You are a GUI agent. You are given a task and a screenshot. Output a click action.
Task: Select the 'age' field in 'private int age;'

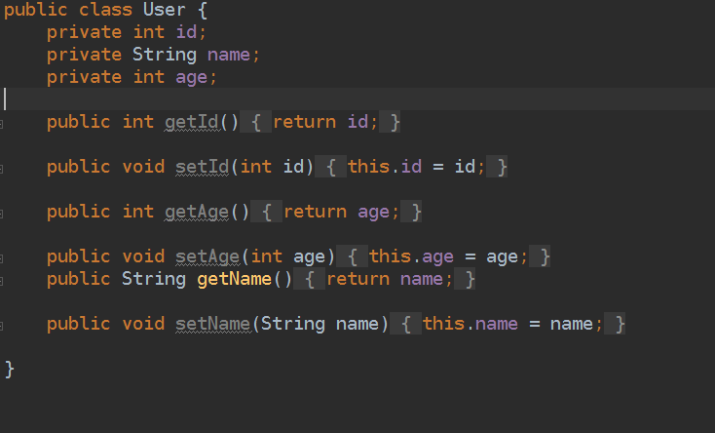pos(192,77)
